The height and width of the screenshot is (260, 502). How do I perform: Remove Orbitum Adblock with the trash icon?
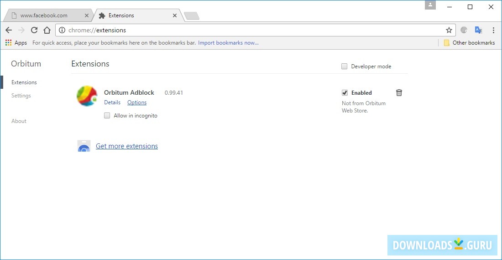[399, 92]
